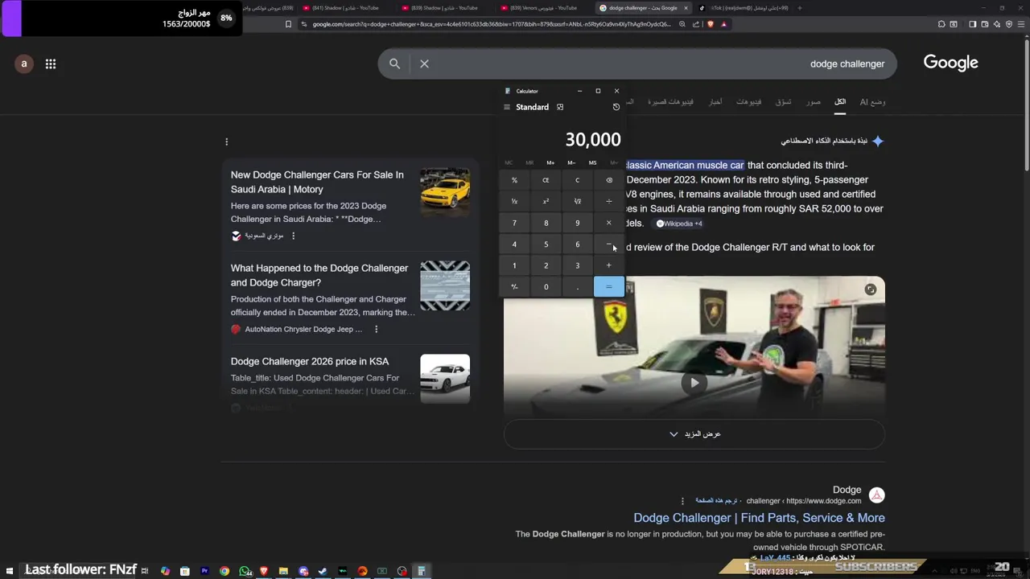1030x579 pixels.
Task: Open the Calculator navigation hamburger menu
Action: 507,107
